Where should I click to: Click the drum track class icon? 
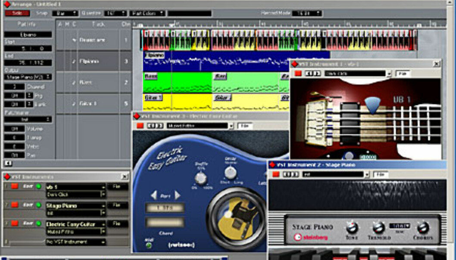click(x=75, y=40)
